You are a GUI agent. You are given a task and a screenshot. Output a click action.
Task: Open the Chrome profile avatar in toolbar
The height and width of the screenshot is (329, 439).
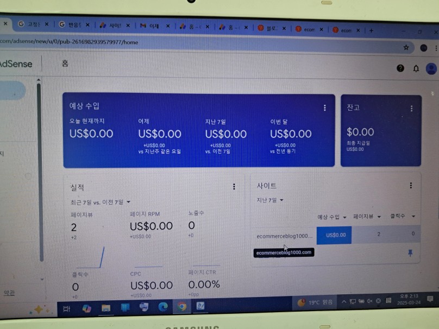[424, 48]
